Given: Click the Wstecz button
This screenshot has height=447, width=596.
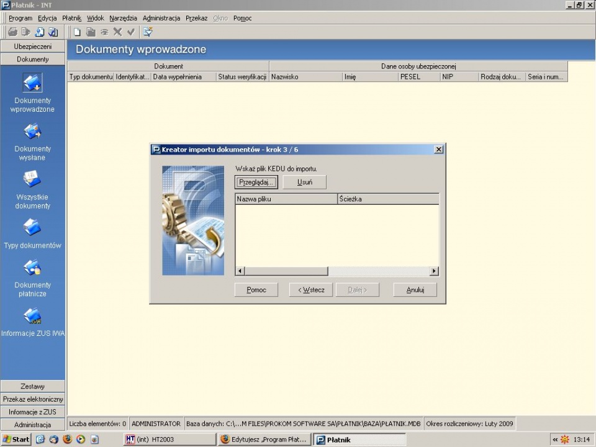Looking at the screenshot, I should click(x=311, y=290).
